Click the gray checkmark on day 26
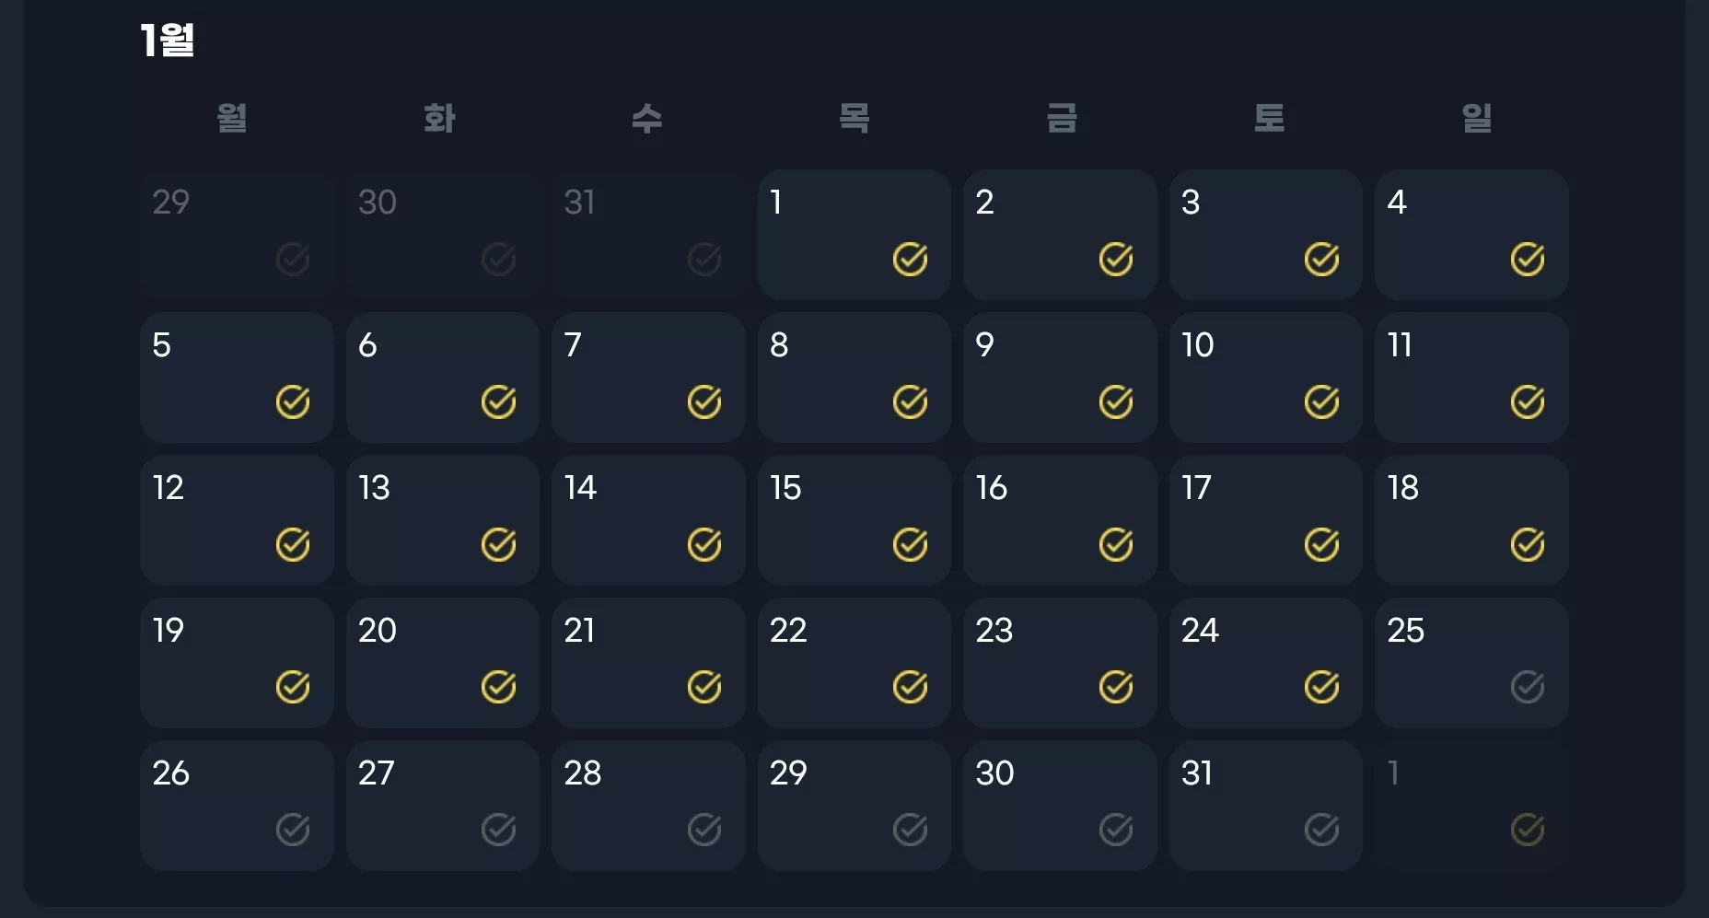This screenshot has height=918, width=1709. [293, 830]
